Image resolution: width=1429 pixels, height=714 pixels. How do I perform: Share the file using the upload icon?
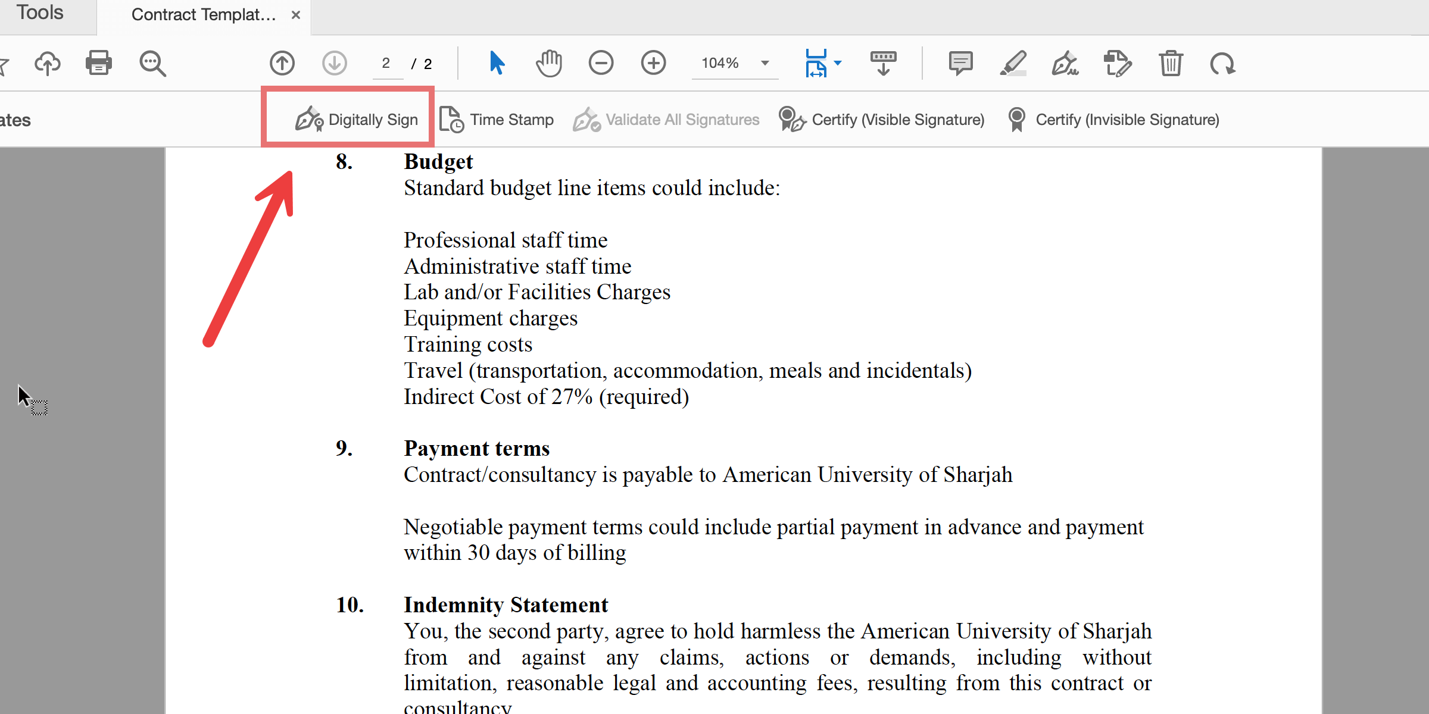point(47,62)
